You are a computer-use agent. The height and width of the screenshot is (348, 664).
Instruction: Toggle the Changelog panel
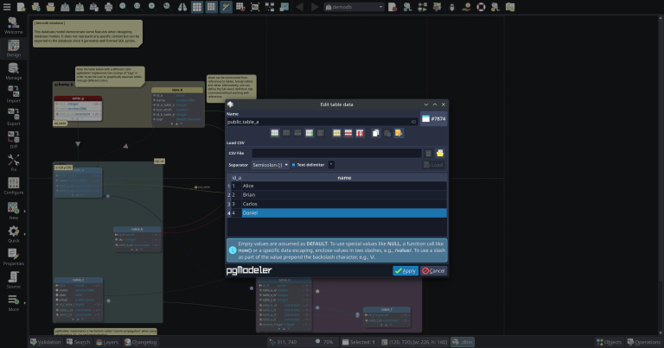[x=141, y=342]
